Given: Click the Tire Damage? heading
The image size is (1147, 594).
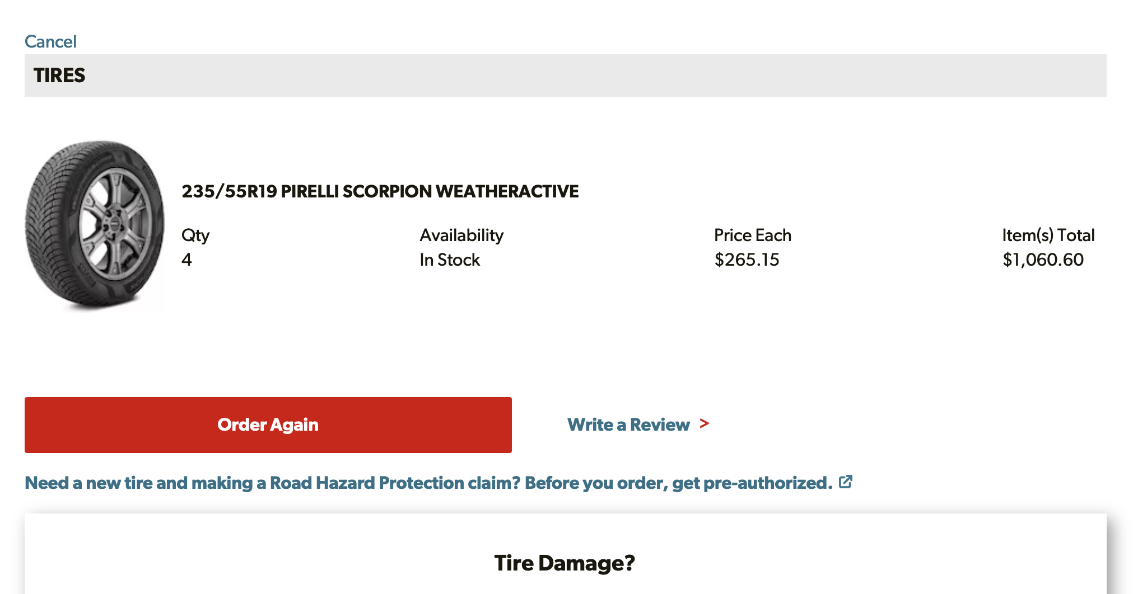Looking at the screenshot, I should pos(565,563).
